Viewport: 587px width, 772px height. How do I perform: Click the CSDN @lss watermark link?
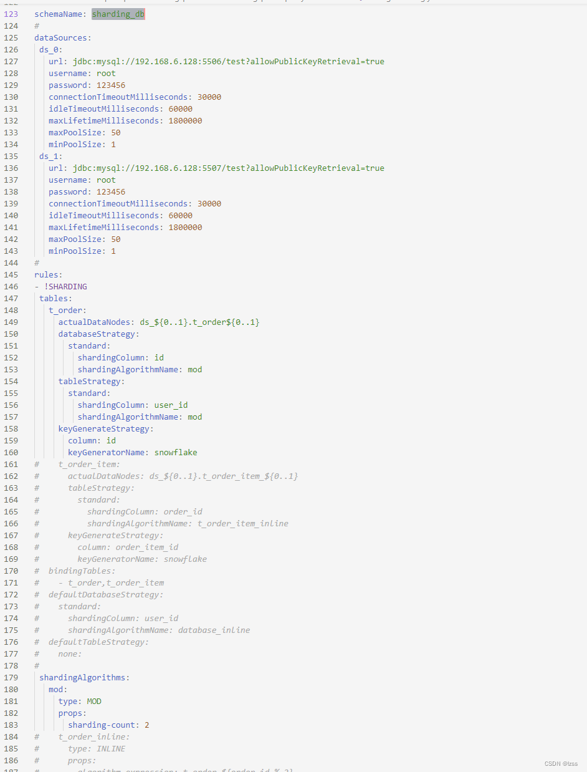[x=560, y=763]
